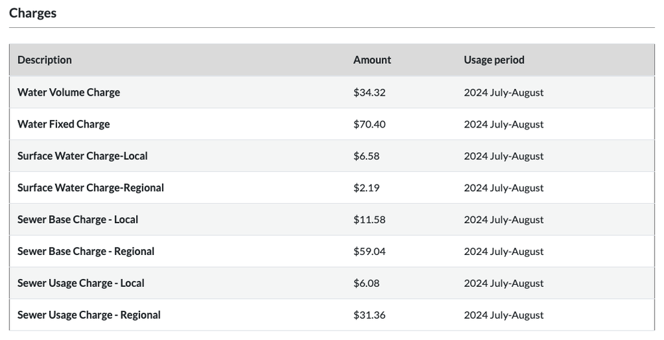Select the Sewer Usage Charge - Regional label
The image size is (664, 340).
tap(89, 315)
